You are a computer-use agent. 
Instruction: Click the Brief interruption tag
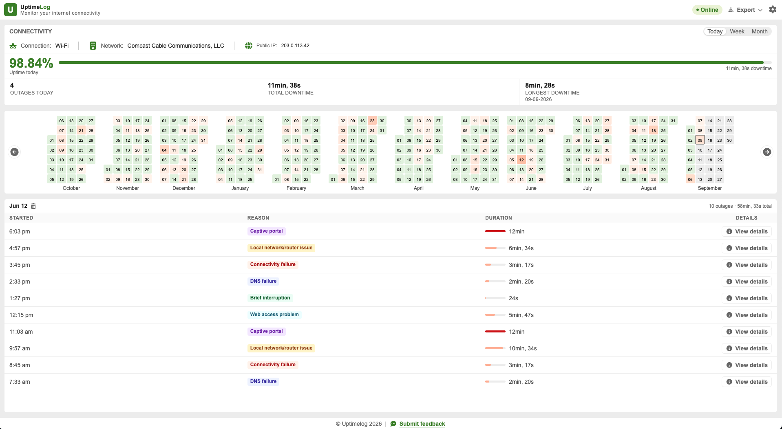[270, 298]
